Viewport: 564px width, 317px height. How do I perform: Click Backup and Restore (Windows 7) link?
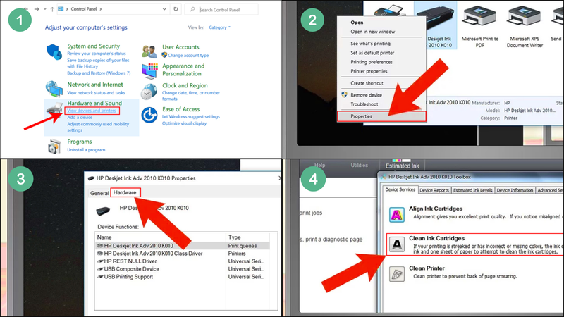point(99,73)
